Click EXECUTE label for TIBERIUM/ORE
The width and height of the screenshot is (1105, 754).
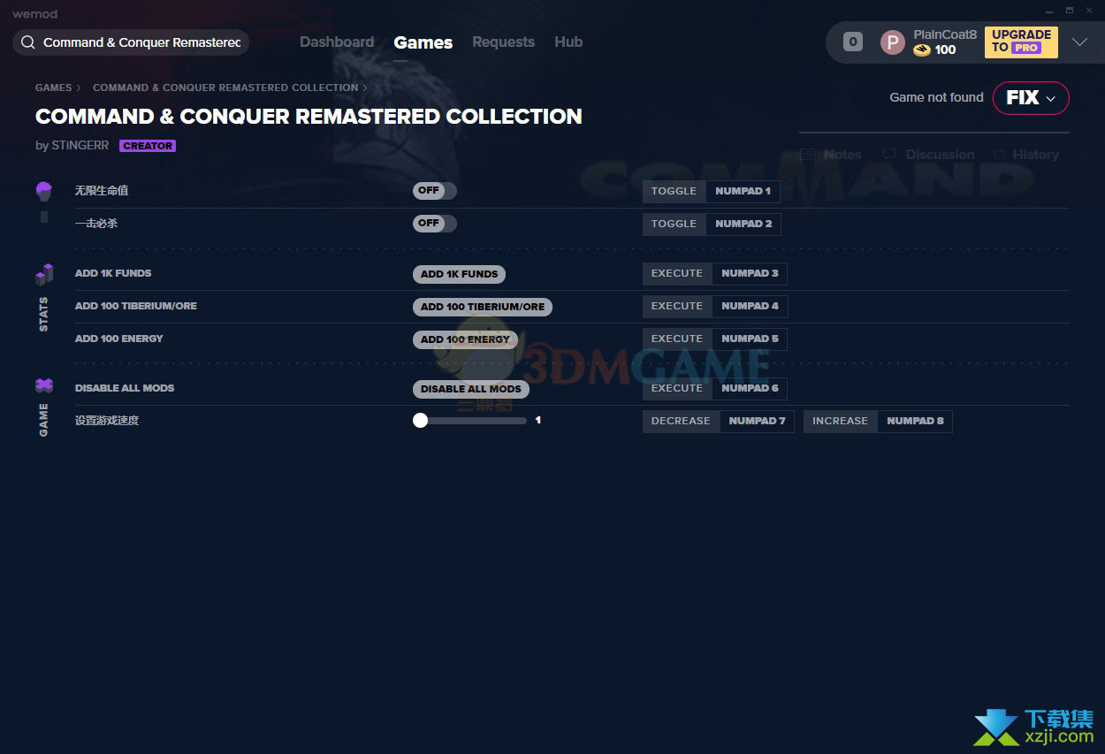click(x=677, y=306)
